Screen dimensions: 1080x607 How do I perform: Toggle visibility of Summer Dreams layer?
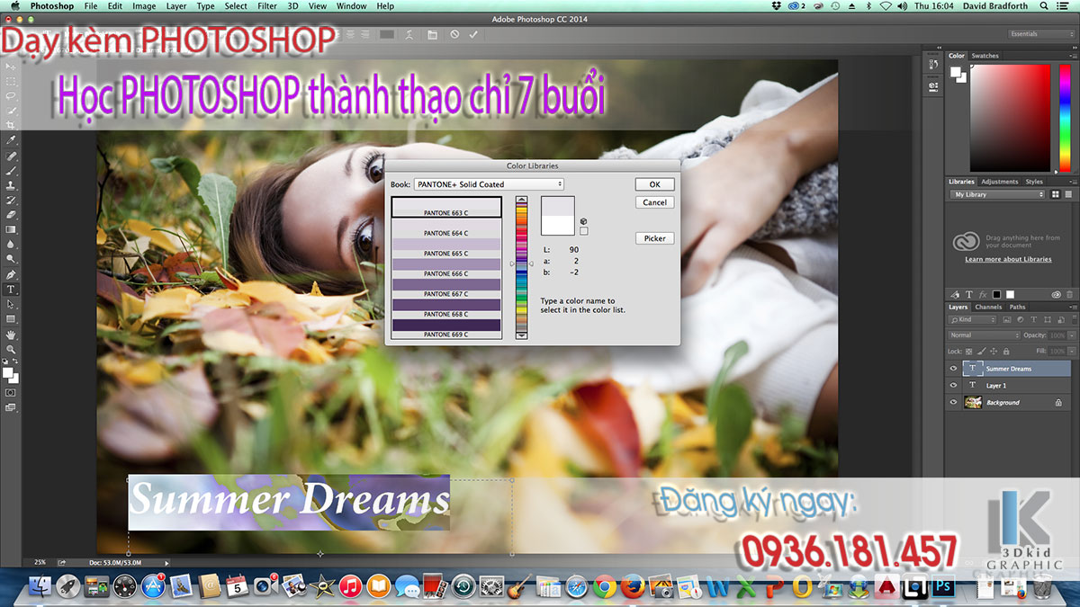(953, 369)
